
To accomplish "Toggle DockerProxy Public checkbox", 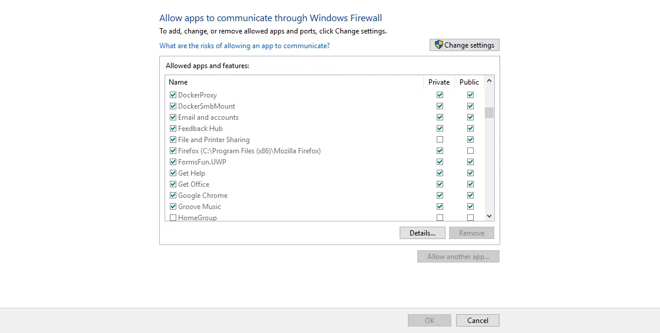I will tap(471, 95).
